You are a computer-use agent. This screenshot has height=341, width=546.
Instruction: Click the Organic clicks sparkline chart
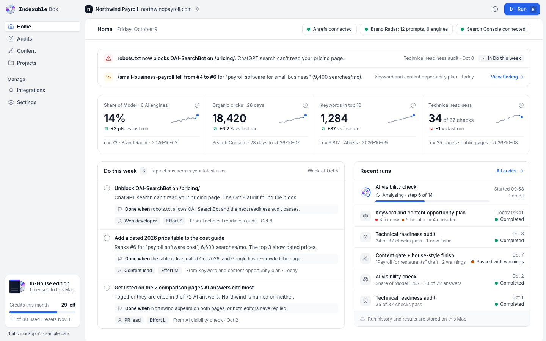(293, 119)
